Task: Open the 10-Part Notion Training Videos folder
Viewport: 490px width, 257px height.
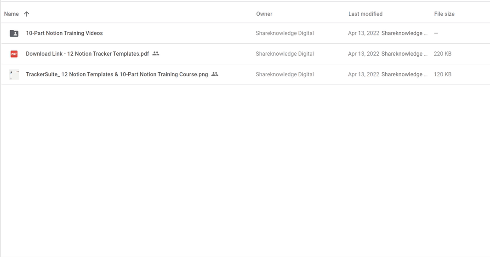Action: coord(64,33)
